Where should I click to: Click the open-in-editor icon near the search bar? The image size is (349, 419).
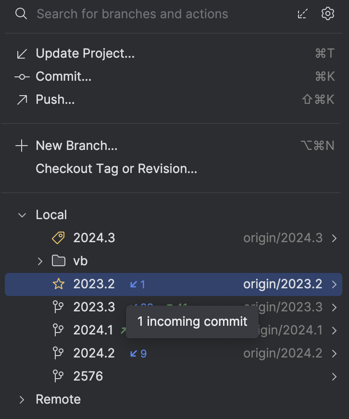302,13
